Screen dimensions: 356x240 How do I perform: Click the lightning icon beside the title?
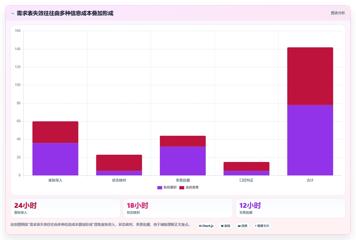tap(13, 13)
